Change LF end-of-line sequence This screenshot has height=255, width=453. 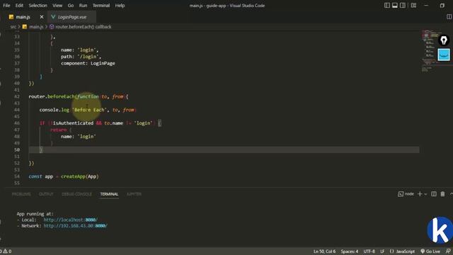click(382, 251)
